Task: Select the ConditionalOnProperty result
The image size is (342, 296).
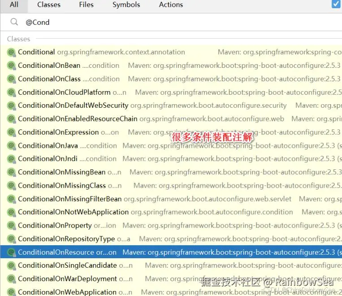Action: 171,225
